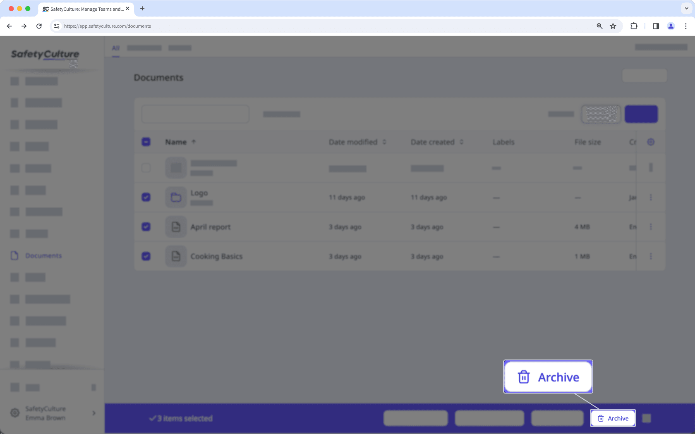This screenshot has height=434, width=695.
Task: Uncheck the Logo row checkbox
Action: tap(146, 197)
